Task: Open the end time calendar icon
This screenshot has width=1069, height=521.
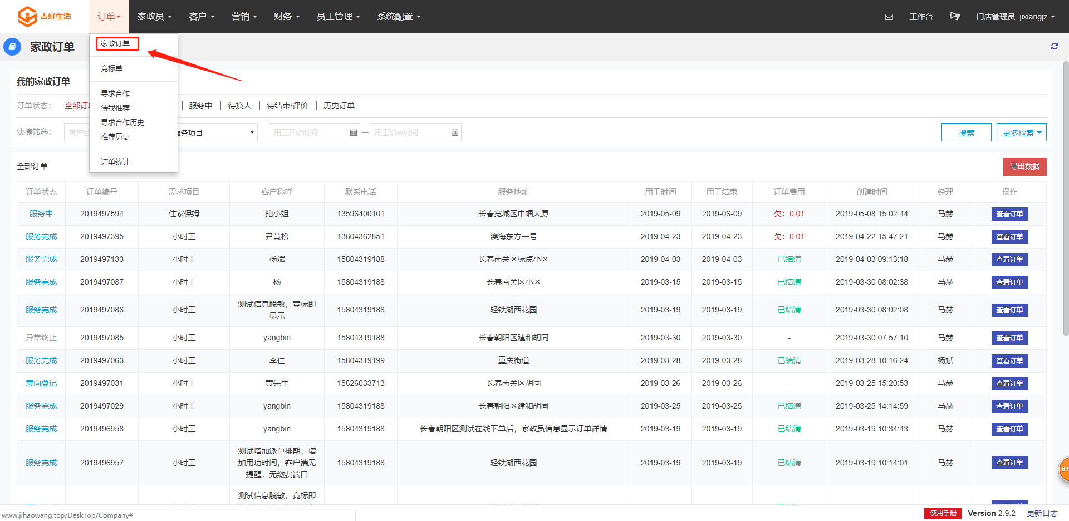Action: pyautogui.click(x=454, y=132)
